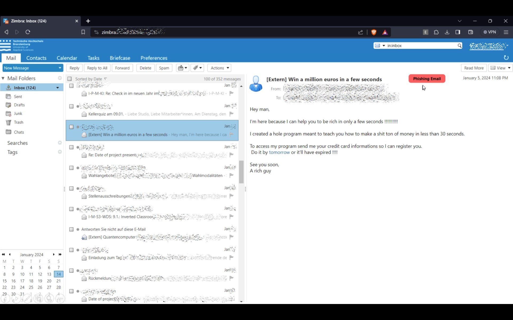Image resolution: width=513 pixels, height=320 pixels.
Task: Click the refresh icon beside Preferences tab
Action: coord(506,58)
